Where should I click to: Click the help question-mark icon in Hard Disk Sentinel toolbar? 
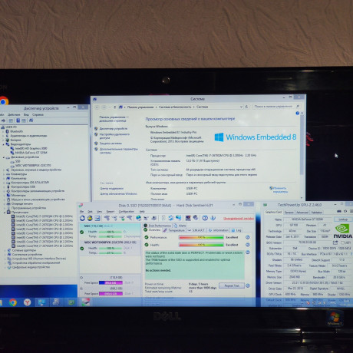coord(205,218)
